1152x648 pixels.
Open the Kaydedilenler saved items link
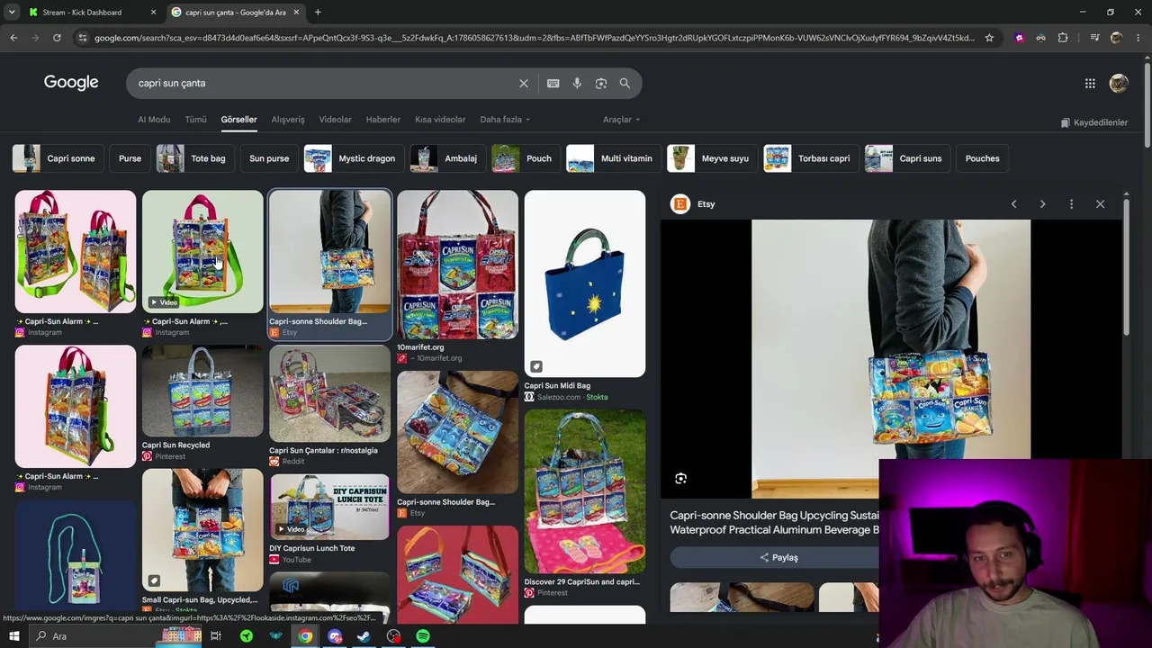pyautogui.click(x=1093, y=122)
